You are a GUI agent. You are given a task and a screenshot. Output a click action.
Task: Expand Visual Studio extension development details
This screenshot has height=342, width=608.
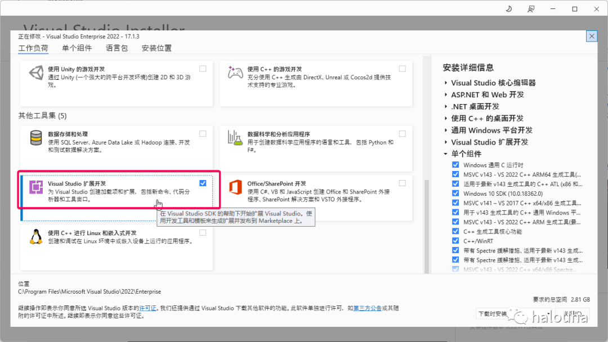[446, 142]
